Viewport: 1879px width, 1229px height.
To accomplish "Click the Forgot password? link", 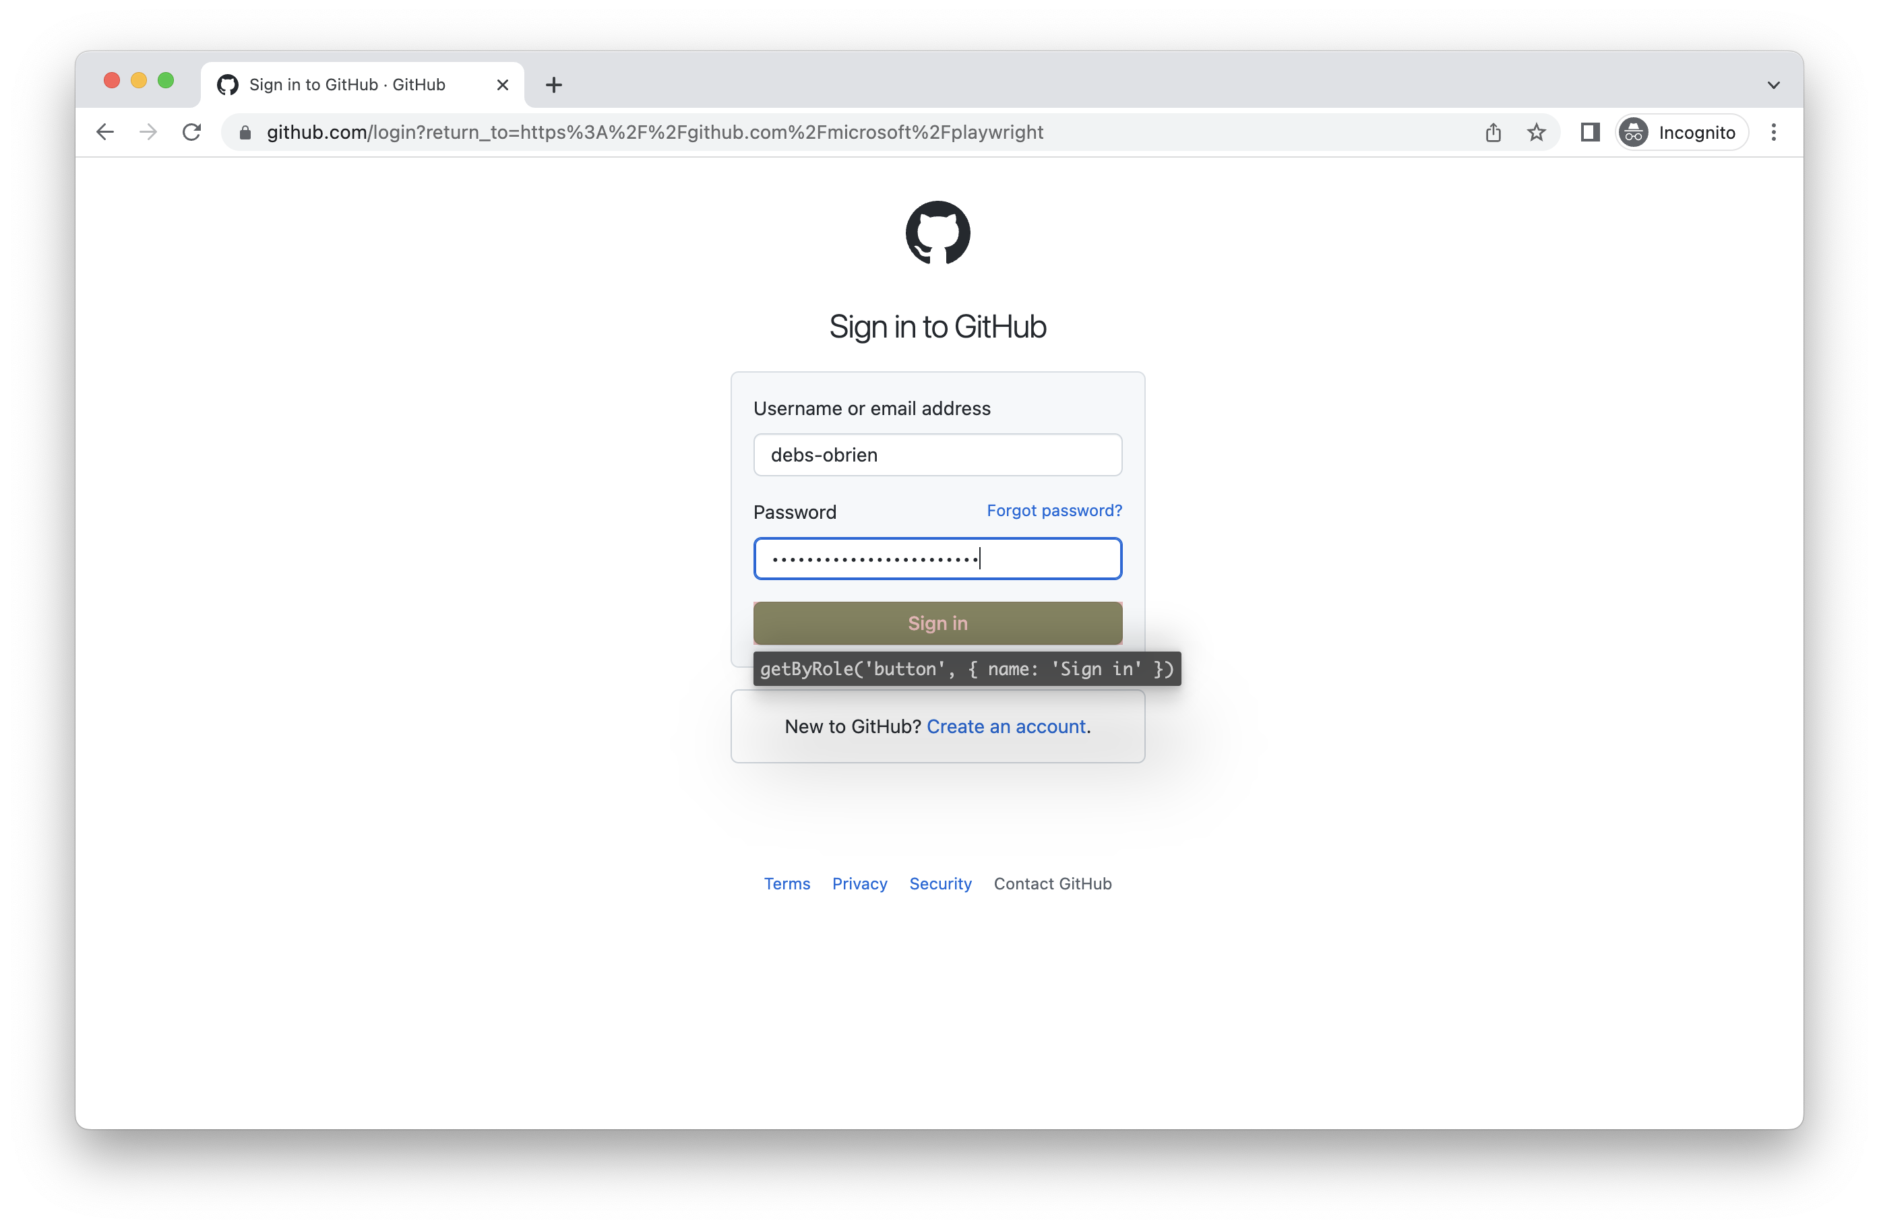I will pyautogui.click(x=1055, y=510).
